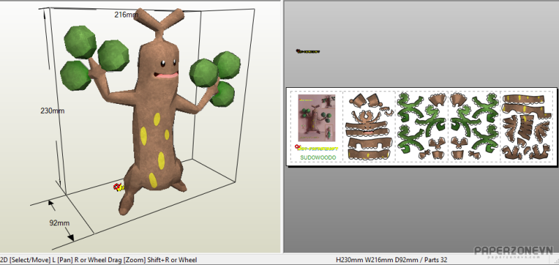Click the 92mm depth dimension label
This screenshot has height=265, width=559.
[59, 223]
